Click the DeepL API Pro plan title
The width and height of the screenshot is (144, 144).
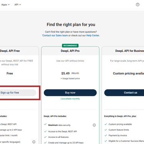(70, 51)
